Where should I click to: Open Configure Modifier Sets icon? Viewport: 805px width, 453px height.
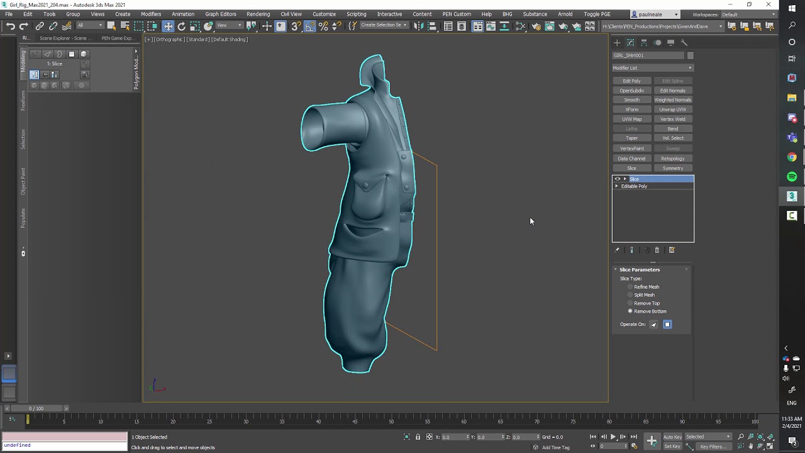click(672, 250)
